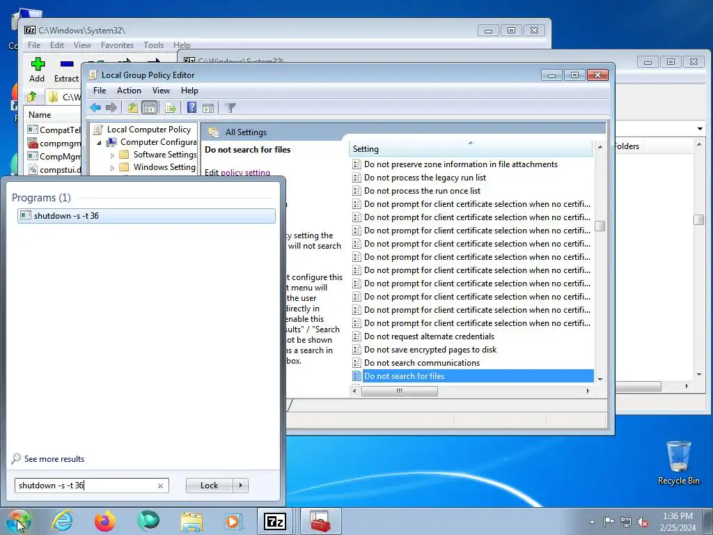Click the Setting column header
The width and height of the screenshot is (713, 535).
471,149
